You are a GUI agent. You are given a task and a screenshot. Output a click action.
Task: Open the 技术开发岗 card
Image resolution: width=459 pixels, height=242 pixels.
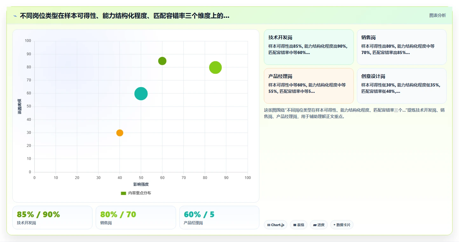point(309,47)
